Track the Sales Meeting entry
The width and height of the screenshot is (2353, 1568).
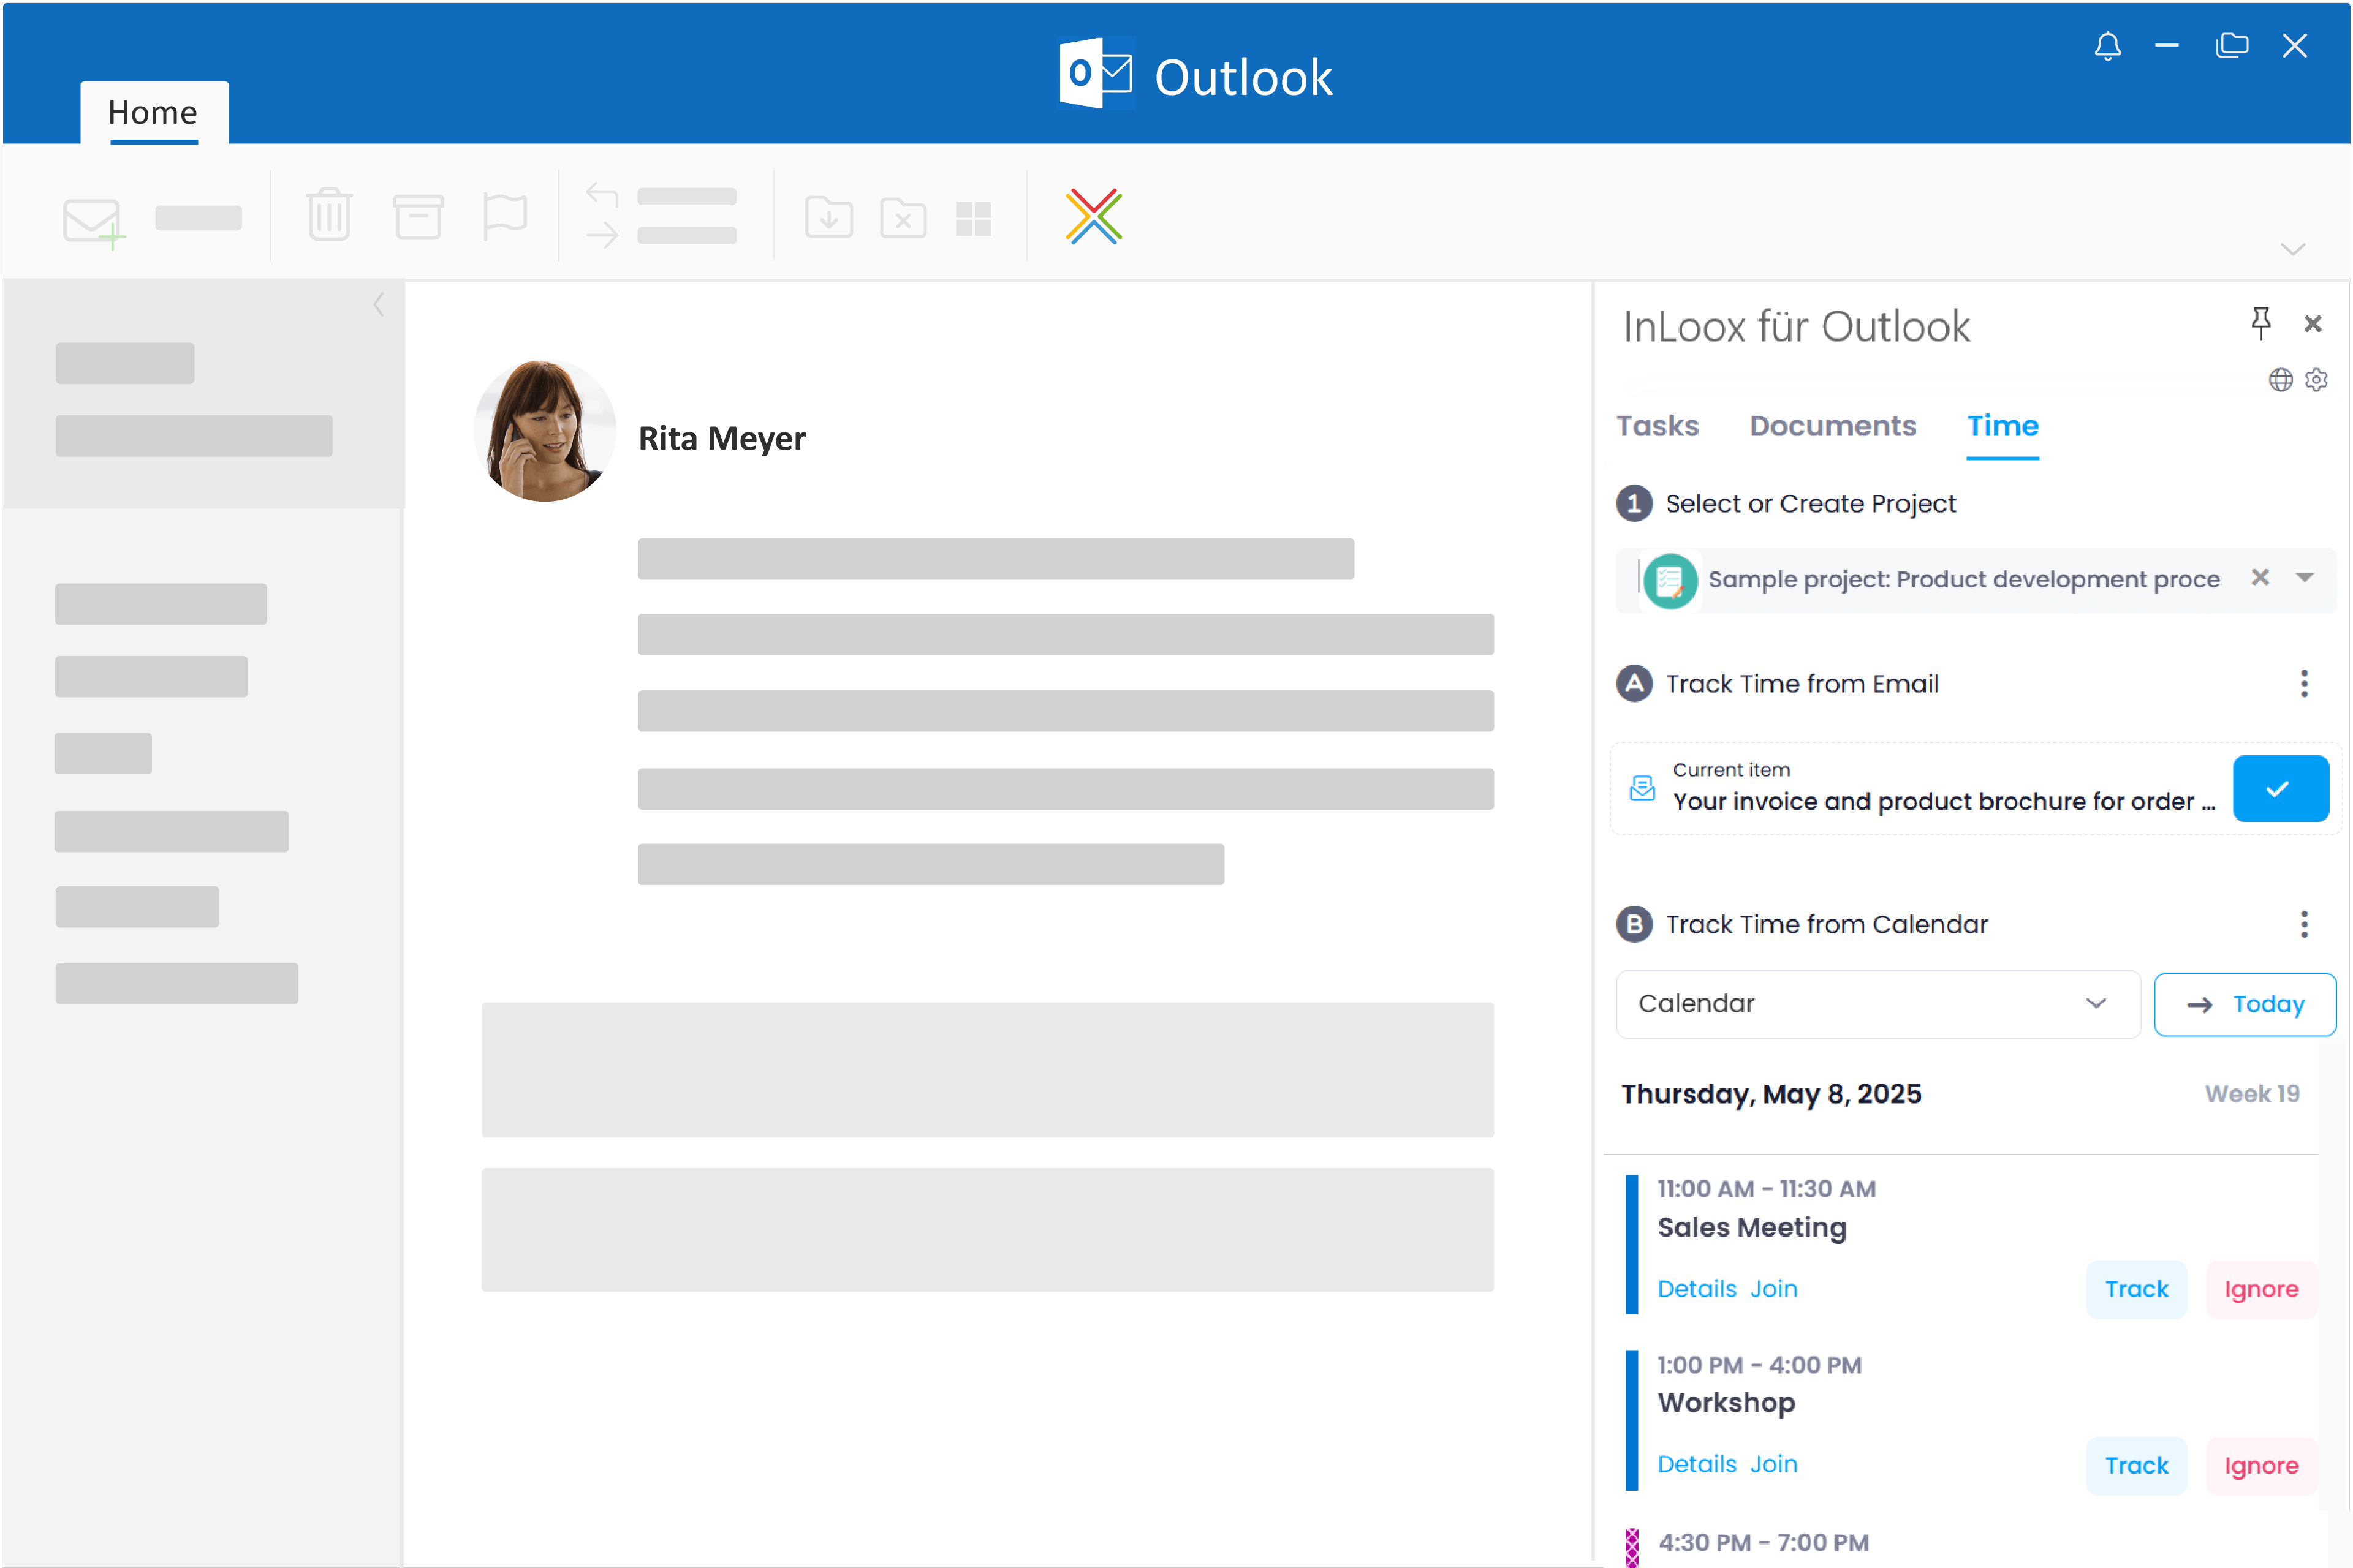pyautogui.click(x=2136, y=1289)
